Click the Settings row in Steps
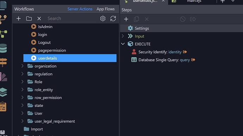This screenshot has height=136, width=243. pos(181,28)
